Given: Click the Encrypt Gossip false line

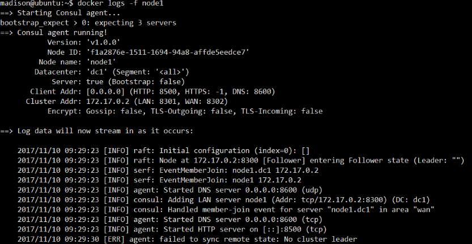Looking at the screenshot, I should 185,111.
